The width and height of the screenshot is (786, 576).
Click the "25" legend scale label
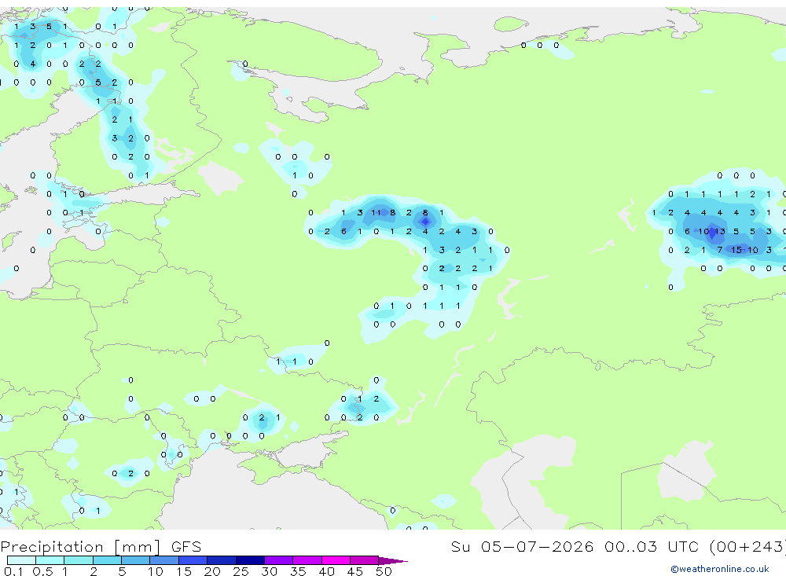click(x=241, y=571)
